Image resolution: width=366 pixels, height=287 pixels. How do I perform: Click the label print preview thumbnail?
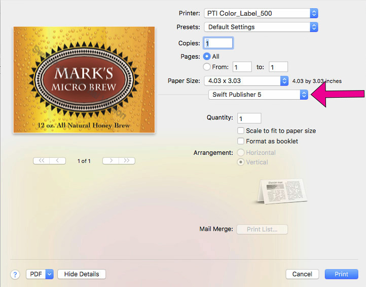84,80
